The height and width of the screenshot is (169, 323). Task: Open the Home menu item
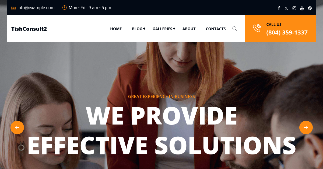click(x=116, y=29)
